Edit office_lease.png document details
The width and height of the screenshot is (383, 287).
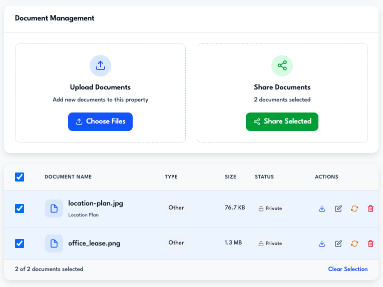click(x=338, y=243)
